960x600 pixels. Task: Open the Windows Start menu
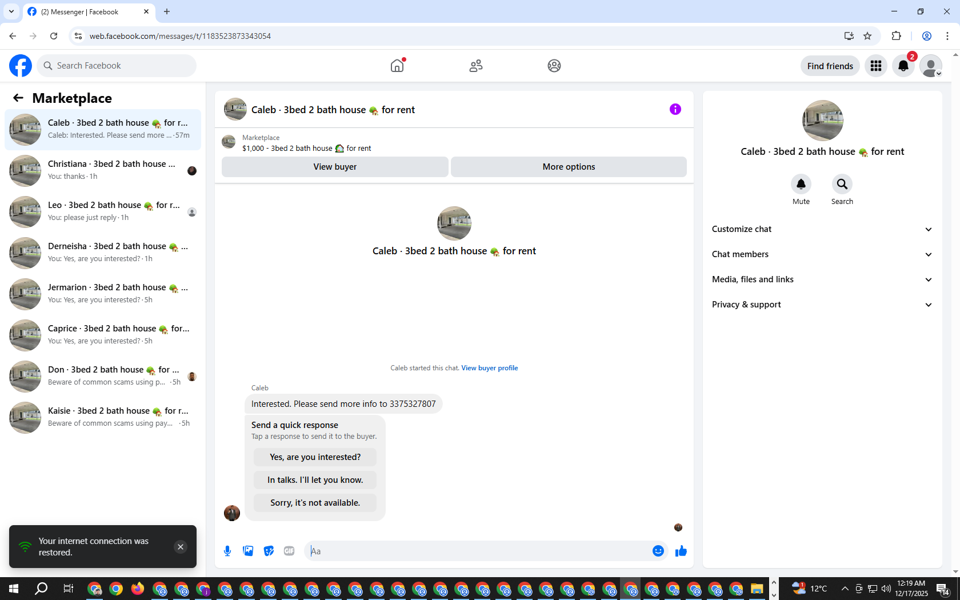(14, 589)
